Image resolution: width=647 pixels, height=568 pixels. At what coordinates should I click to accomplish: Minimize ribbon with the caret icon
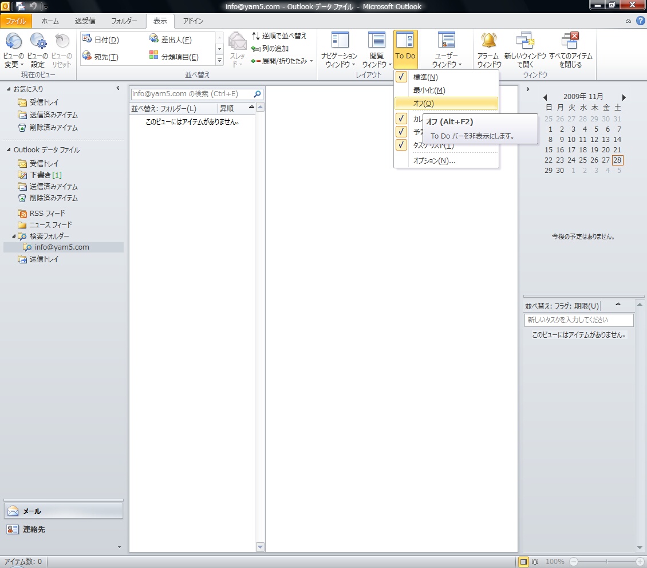(628, 21)
